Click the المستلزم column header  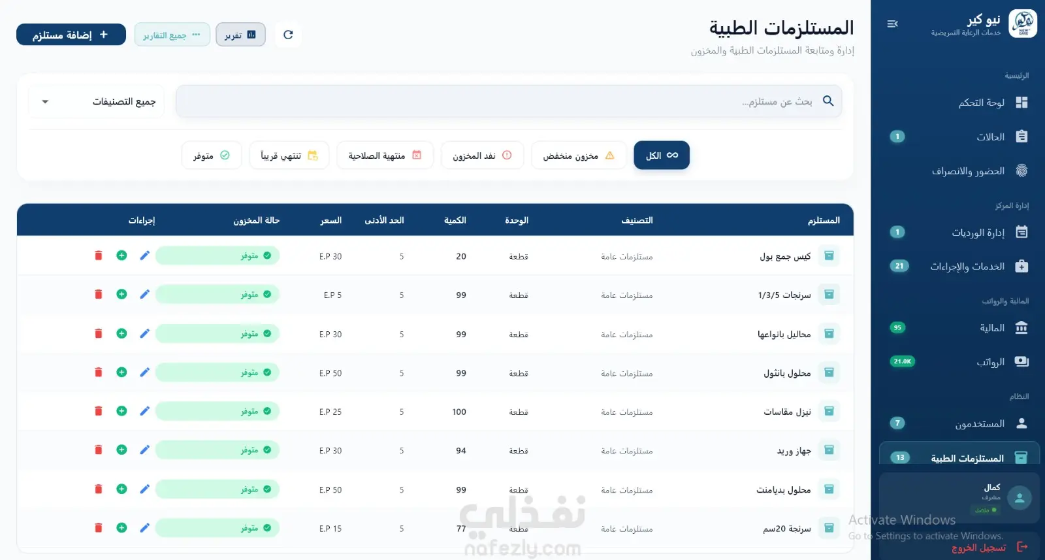click(824, 220)
